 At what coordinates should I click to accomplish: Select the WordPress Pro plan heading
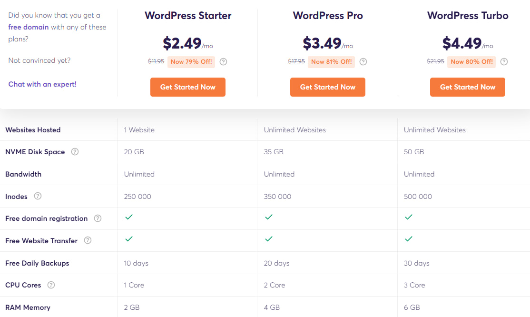(x=328, y=15)
